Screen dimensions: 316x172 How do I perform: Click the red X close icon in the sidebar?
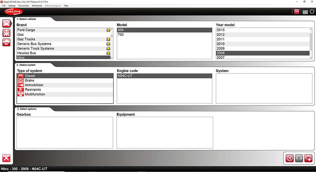coord(6,158)
